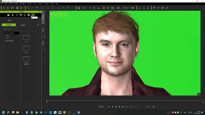
Task: Jump to the end frame
Action: click(x=123, y=107)
